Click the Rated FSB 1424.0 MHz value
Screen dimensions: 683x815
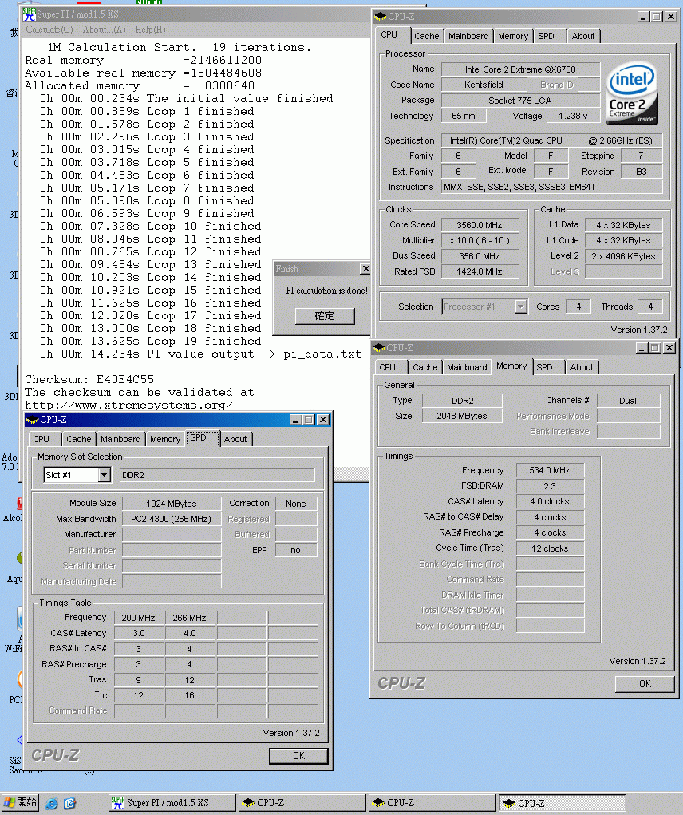pos(480,271)
